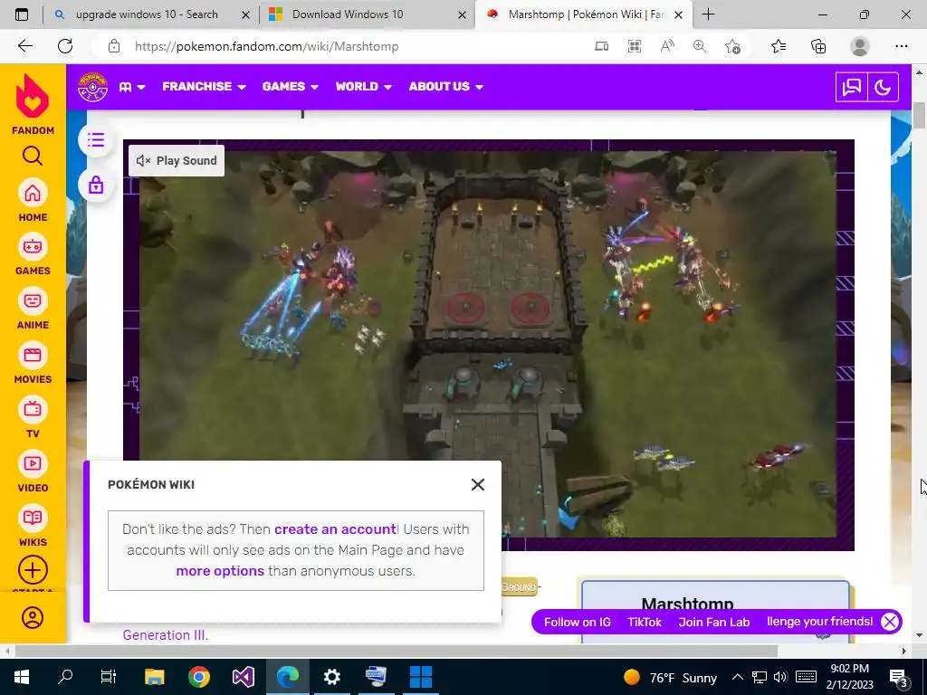
Task: View site security lock info
Action: [x=114, y=46]
